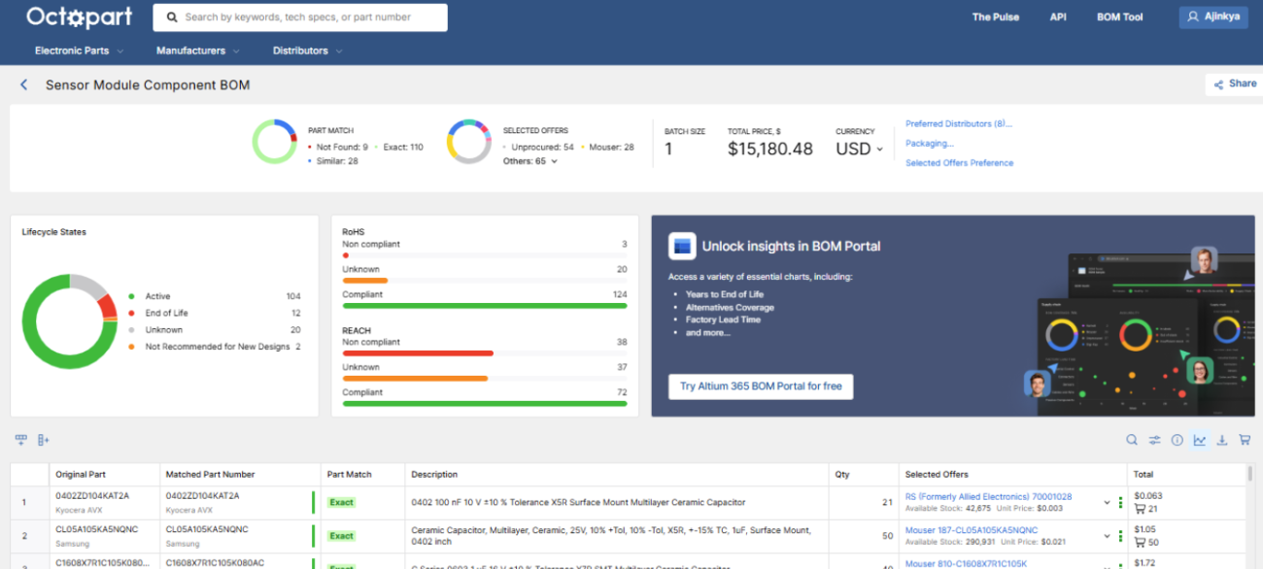Switch to the BOM Tool tab
Image resolution: width=1263 pixels, height=569 pixels.
(1119, 17)
